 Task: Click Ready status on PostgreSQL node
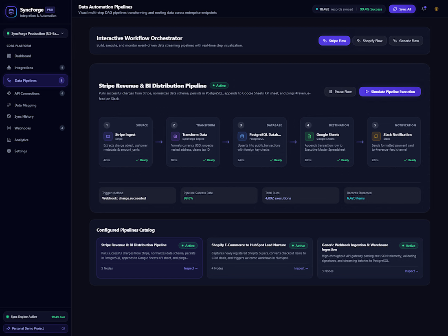(276, 160)
